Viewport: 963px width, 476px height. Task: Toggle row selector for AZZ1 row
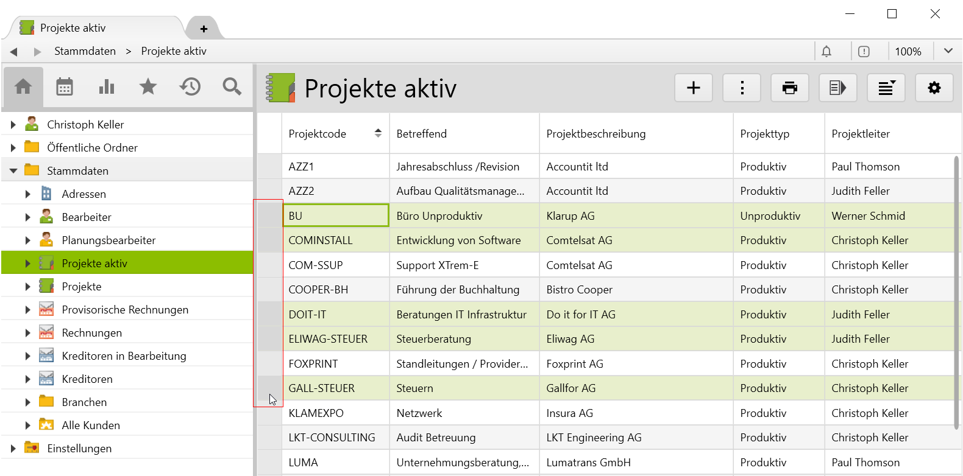pos(269,167)
